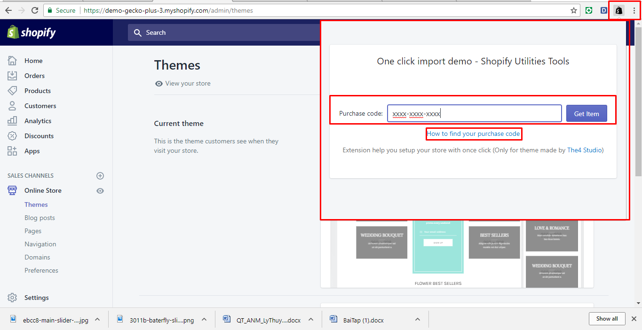Go to Analytics section
The width and height of the screenshot is (642, 330).
point(38,121)
